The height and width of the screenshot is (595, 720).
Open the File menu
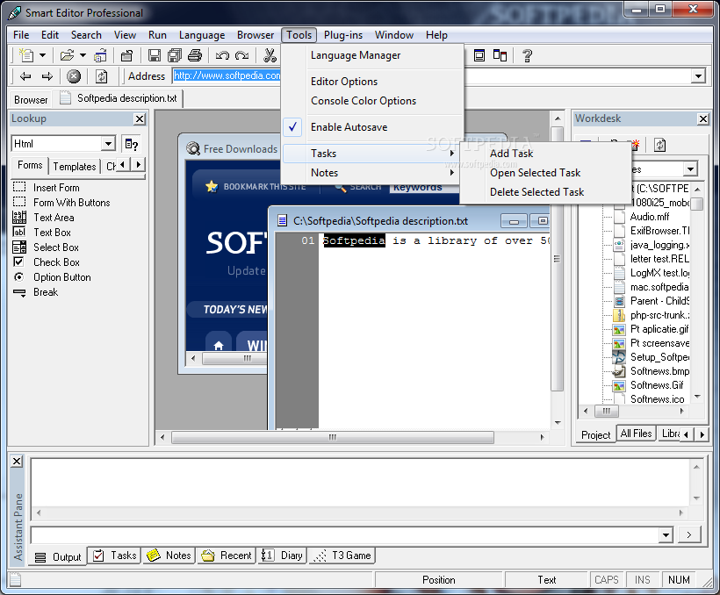coord(21,35)
